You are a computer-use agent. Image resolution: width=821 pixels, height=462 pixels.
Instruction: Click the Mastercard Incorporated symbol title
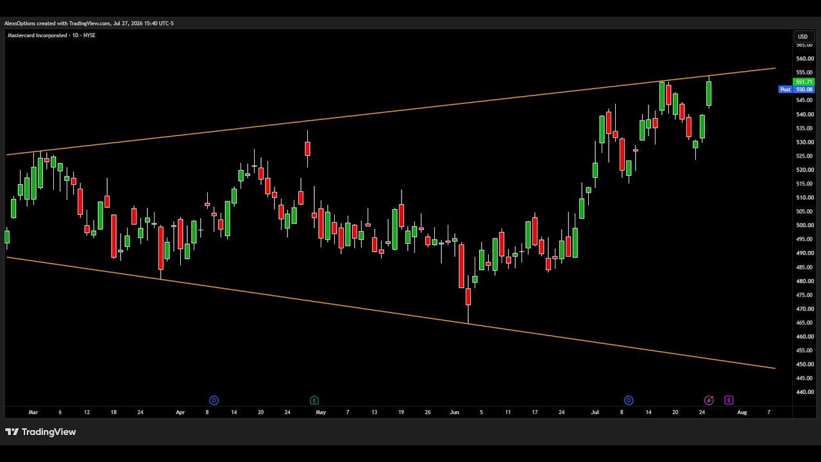tap(37, 35)
